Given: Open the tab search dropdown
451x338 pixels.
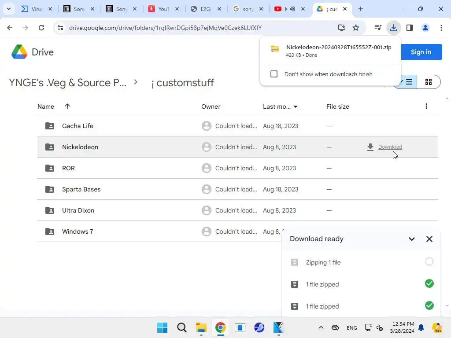Looking at the screenshot, I should coord(9,9).
